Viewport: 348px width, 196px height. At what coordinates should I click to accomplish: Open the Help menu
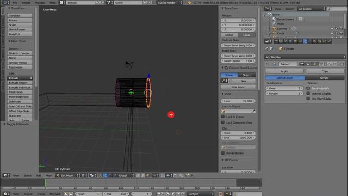click(52, 3)
